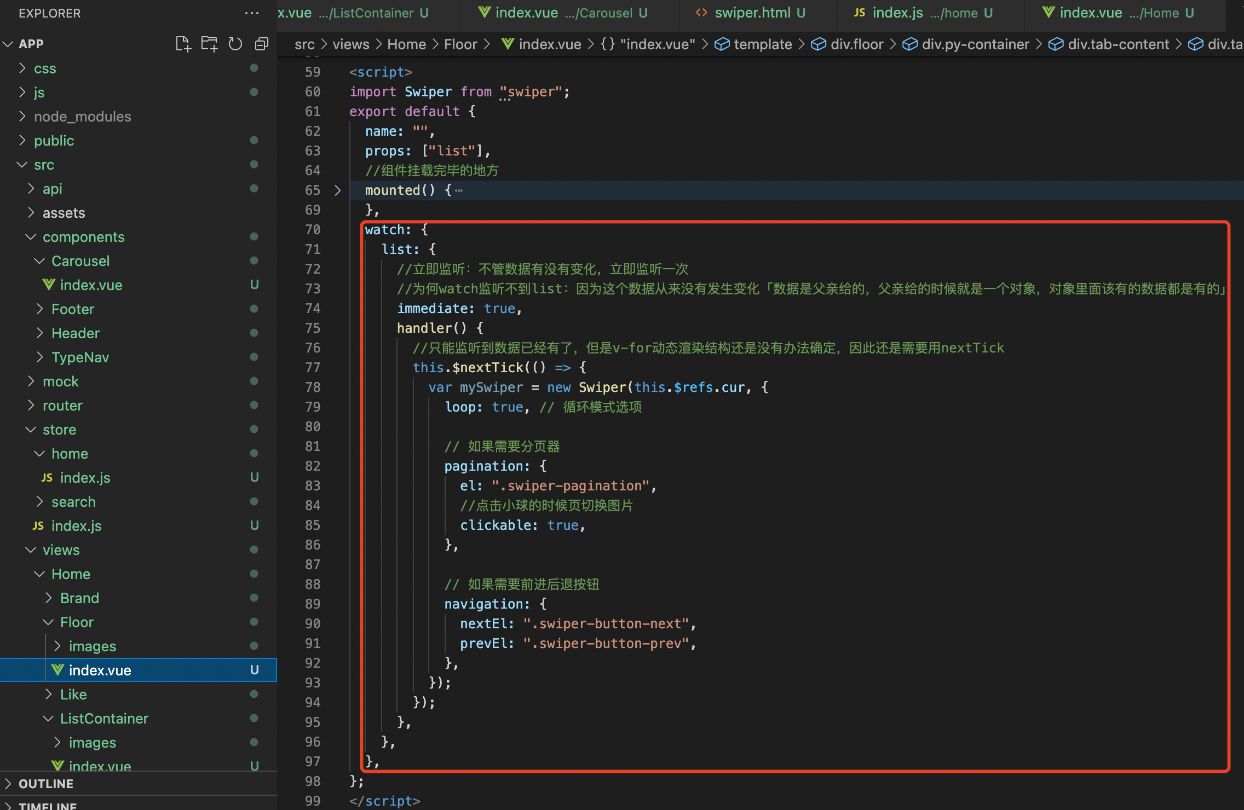Switch to the swiper.html tab
Viewport: 1244px width, 810px height.
pyautogui.click(x=752, y=13)
